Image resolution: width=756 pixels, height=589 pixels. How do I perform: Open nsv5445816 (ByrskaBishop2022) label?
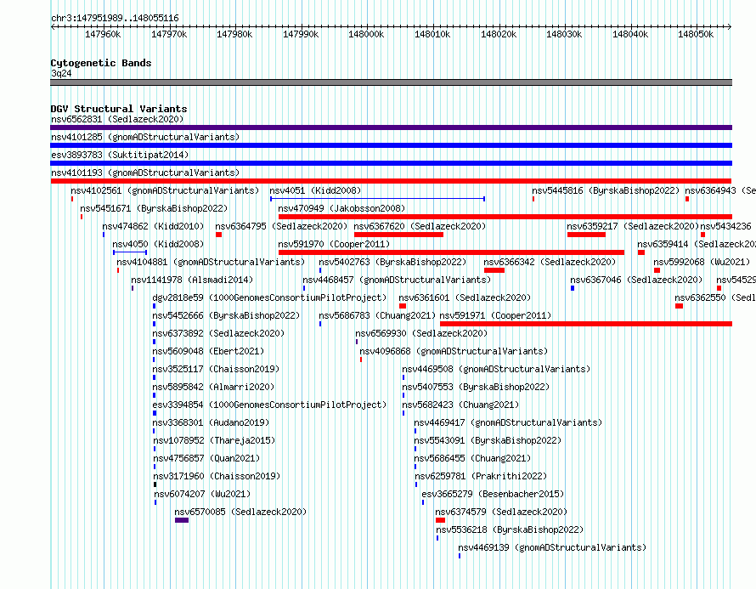606,190
